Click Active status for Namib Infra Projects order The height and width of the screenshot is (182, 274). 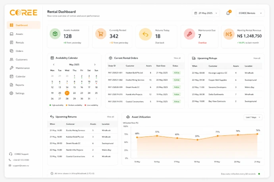[x=176, y=95]
